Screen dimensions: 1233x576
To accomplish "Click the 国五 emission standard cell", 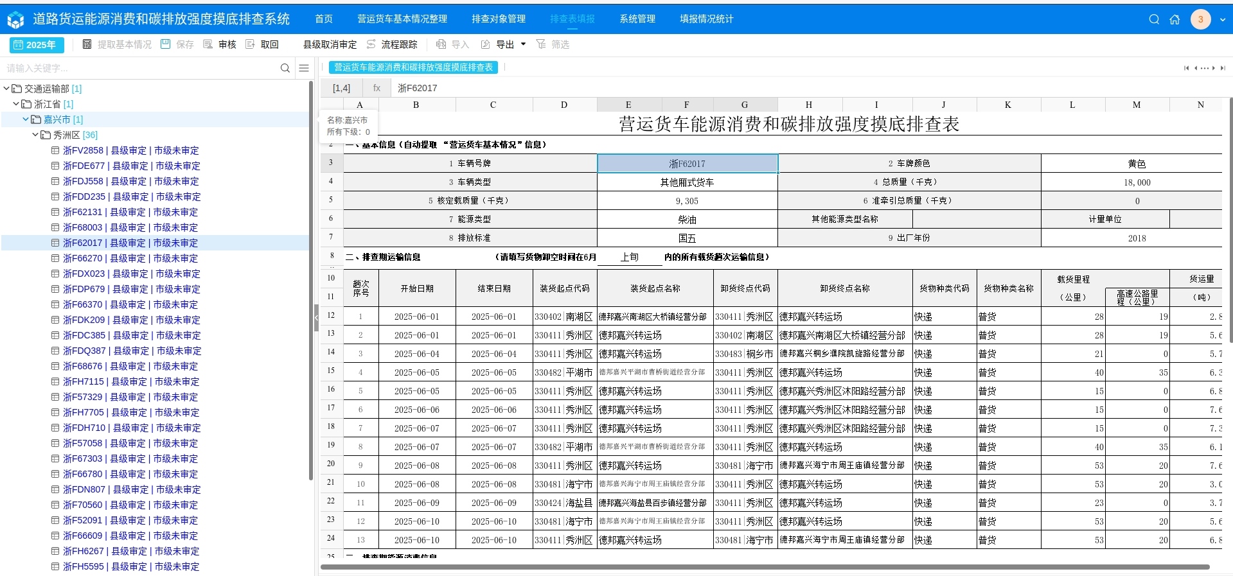I will [x=687, y=238].
